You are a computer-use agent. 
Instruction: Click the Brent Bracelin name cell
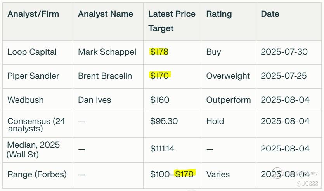tap(105, 76)
